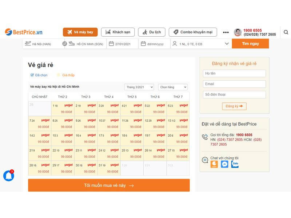Image resolution: width=291 pixels, height=218 pixels.
Task: Expand the Chọn hãng airline dropdown
Action: pos(172,87)
